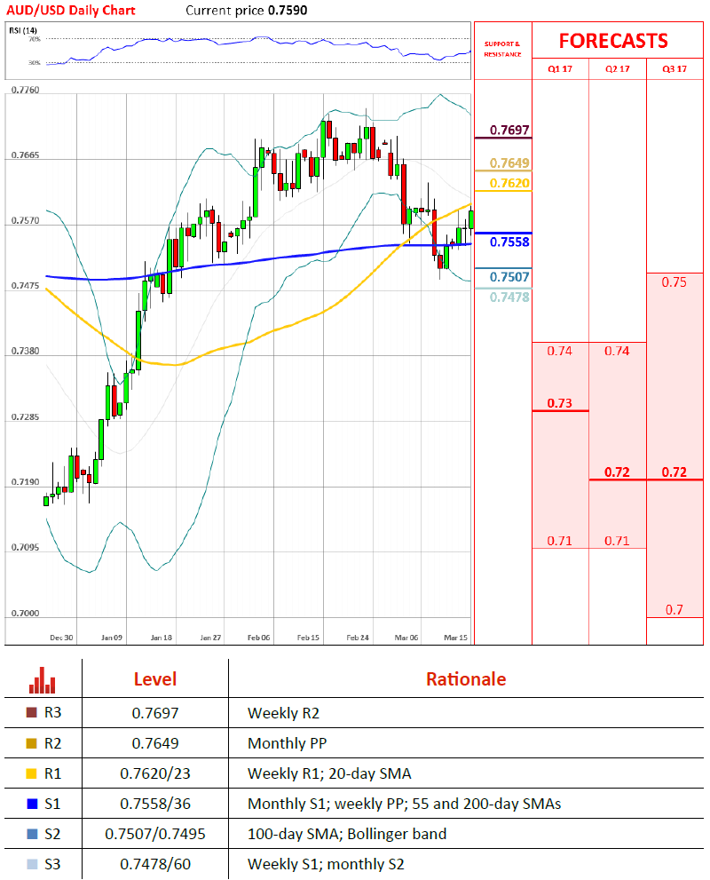This screenshot has height=880, width=710.
Task: Click the RSI 70% threshold label
Action: 35,39
